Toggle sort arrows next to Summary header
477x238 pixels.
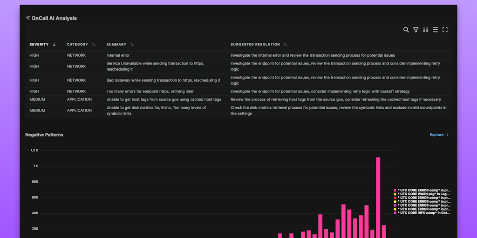132,45
